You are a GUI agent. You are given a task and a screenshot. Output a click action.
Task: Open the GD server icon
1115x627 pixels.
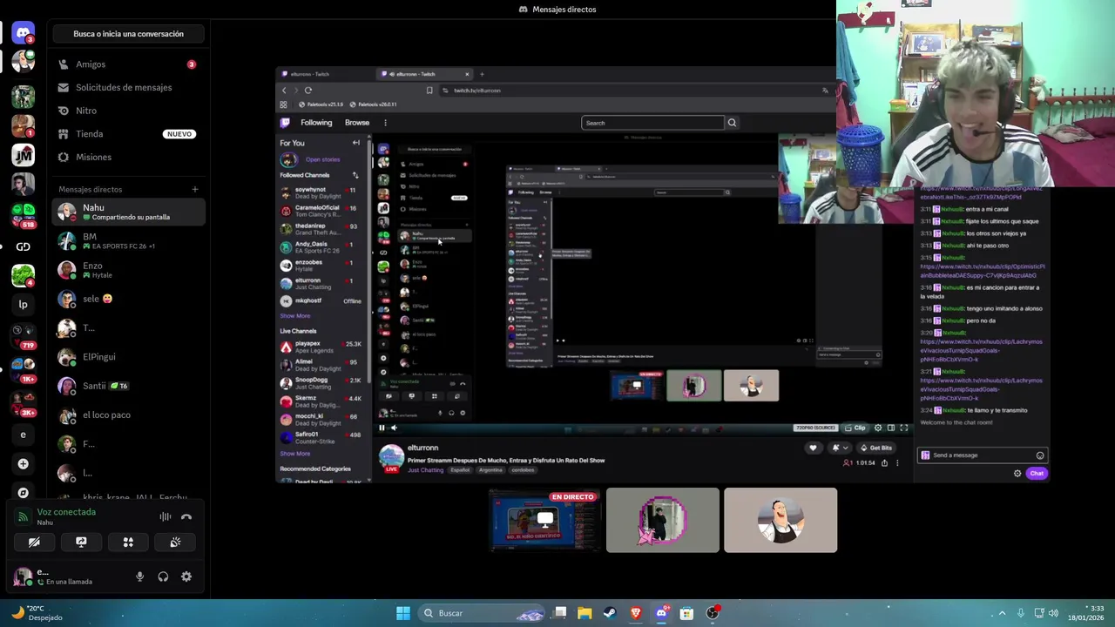24,246
